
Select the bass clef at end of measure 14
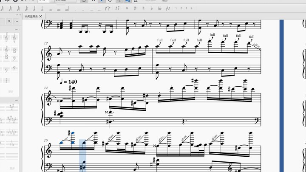click(x=257, y=120)
